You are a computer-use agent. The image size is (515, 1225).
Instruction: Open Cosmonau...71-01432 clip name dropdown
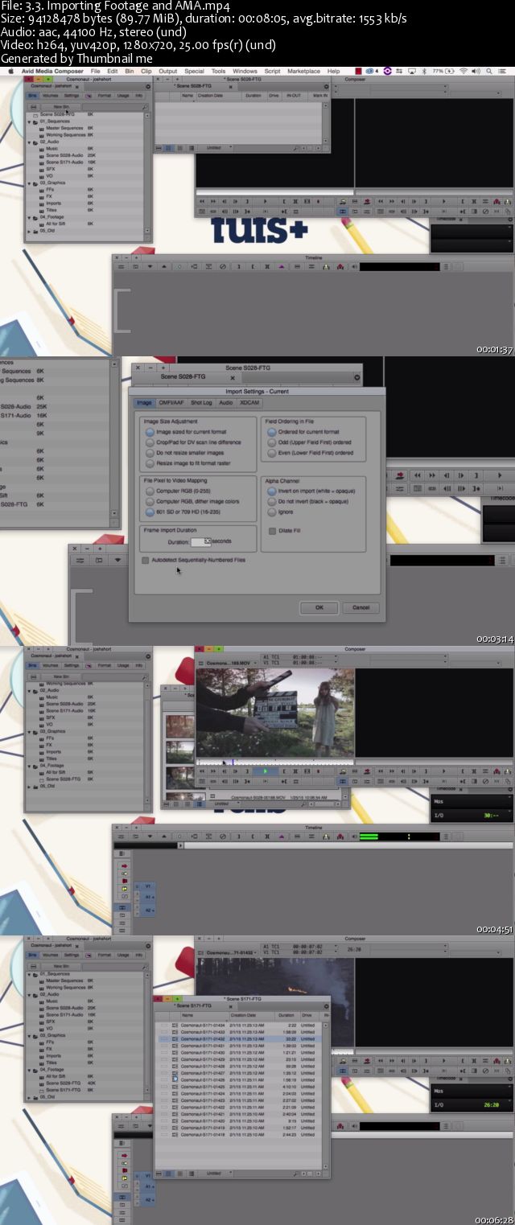(x=232, y=952)
